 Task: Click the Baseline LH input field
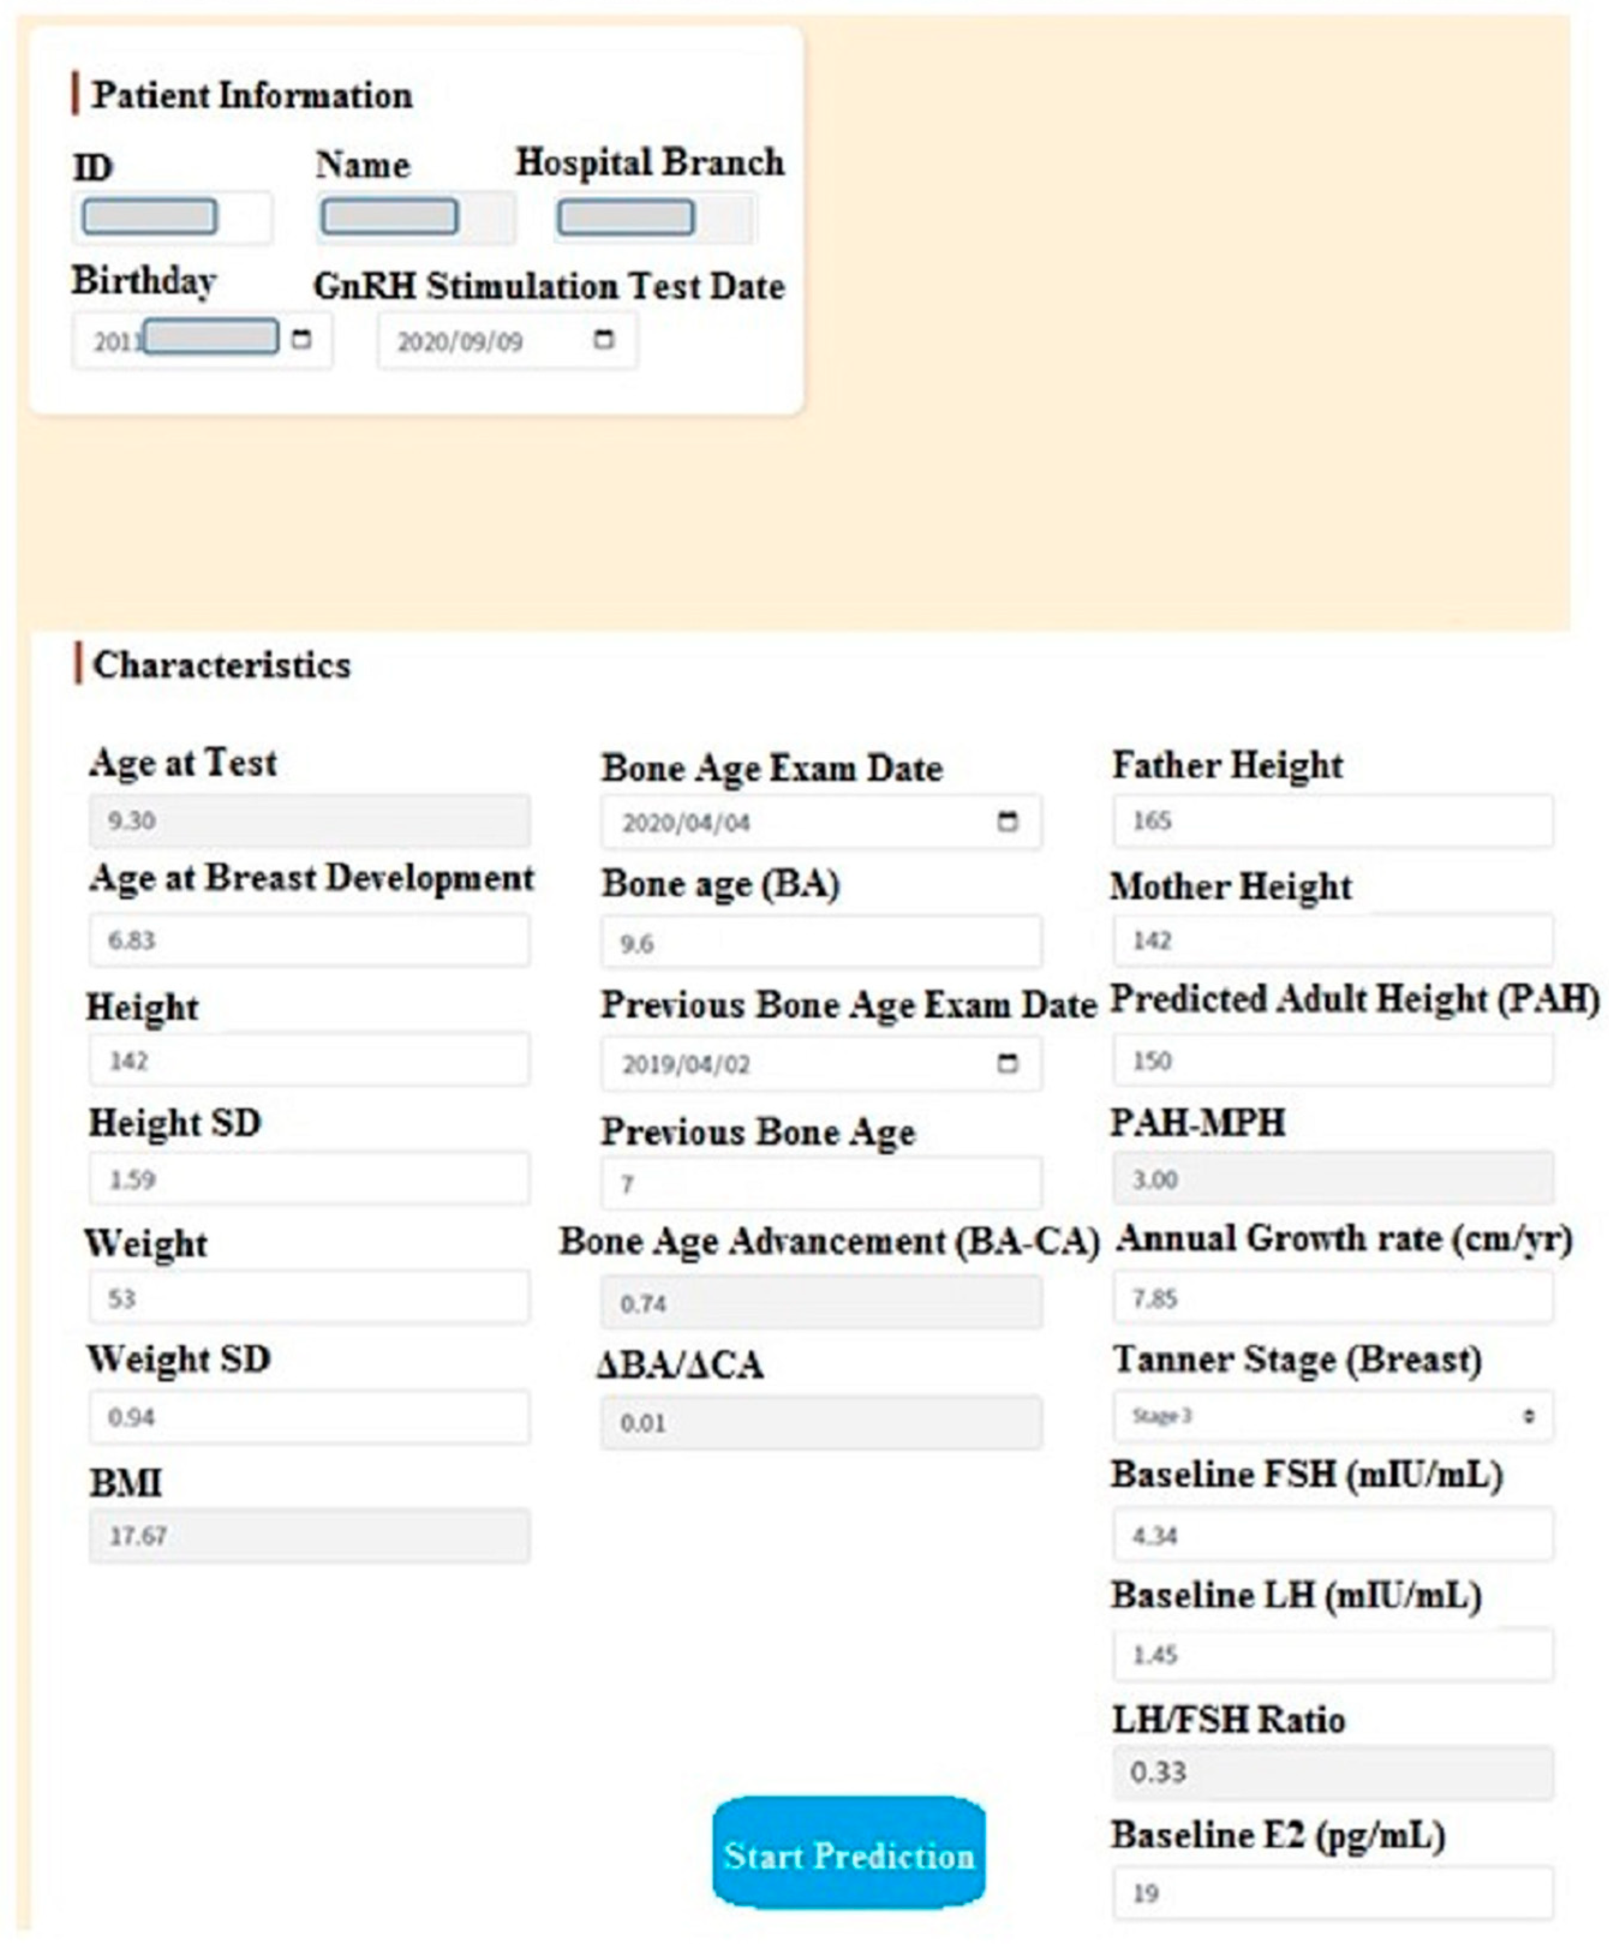coord(1332,1654)
